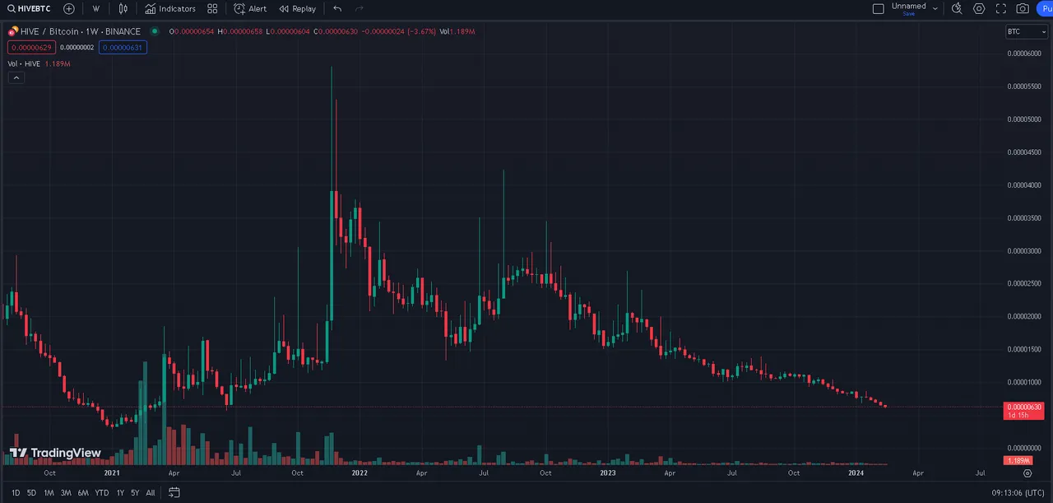Click the 2022 label on time axis
This screenshot has width=1053, height=503.
click(x=360, y=473)
